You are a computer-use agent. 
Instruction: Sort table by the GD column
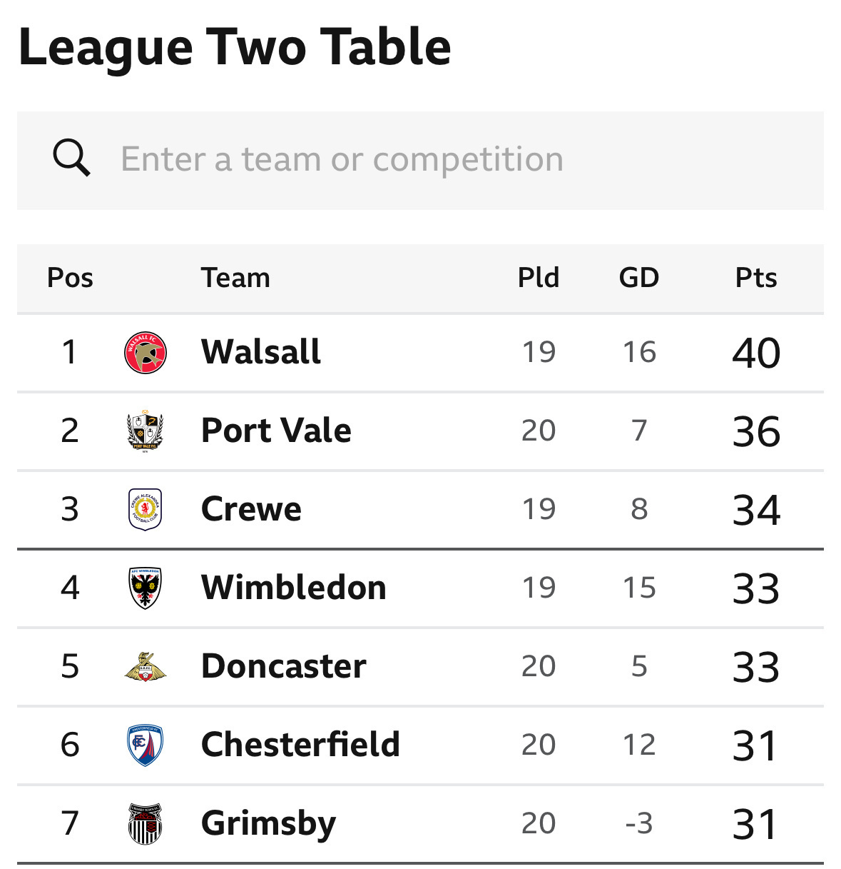638,278
